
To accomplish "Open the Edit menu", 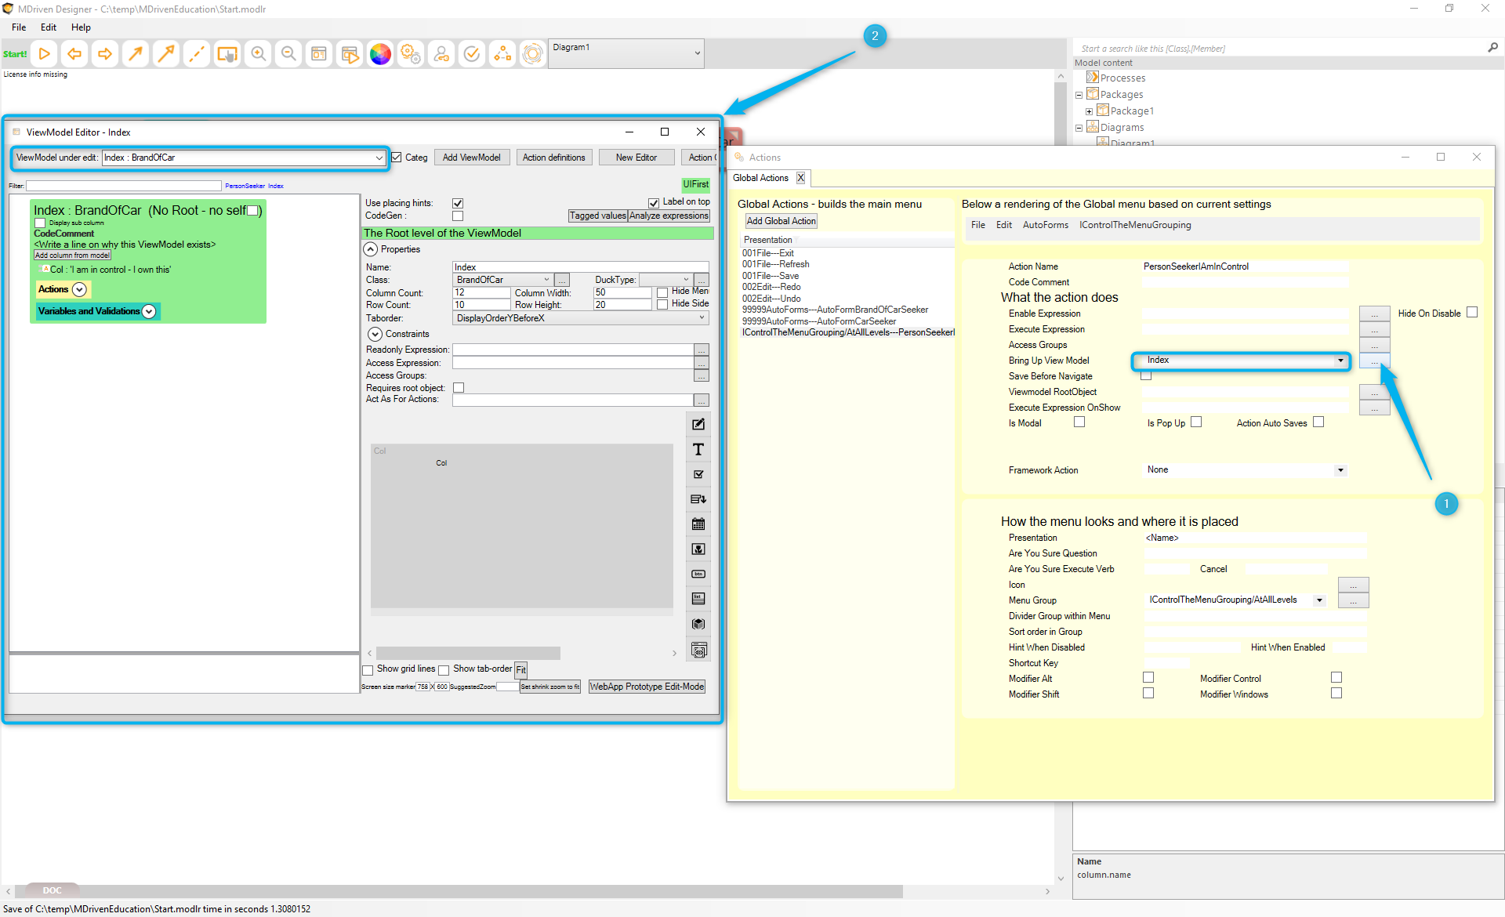I will [x=49, y=27].
